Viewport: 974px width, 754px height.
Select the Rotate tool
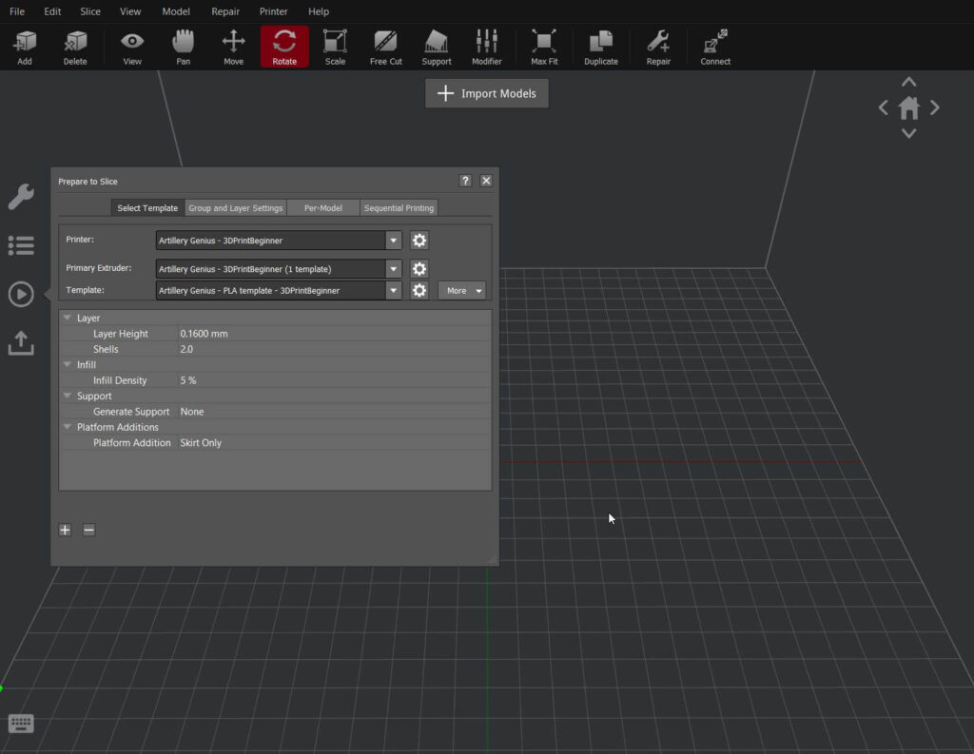tap(283, 45)
